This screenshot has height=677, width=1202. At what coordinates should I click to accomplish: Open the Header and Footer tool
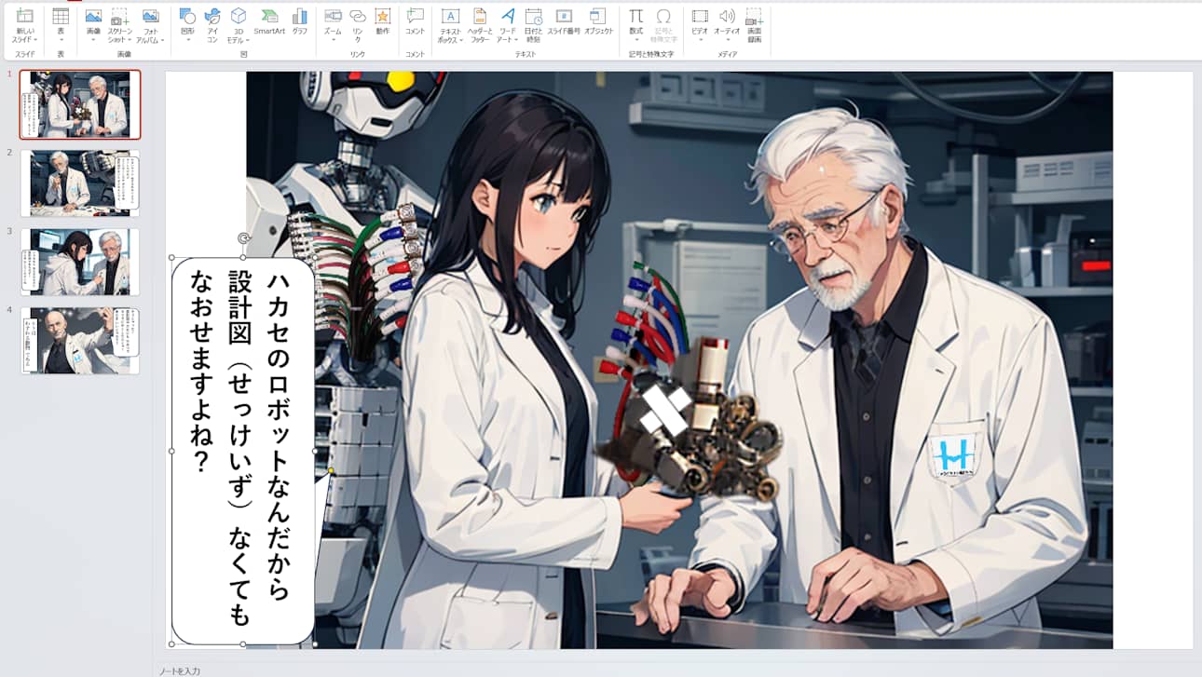[481, 23]
